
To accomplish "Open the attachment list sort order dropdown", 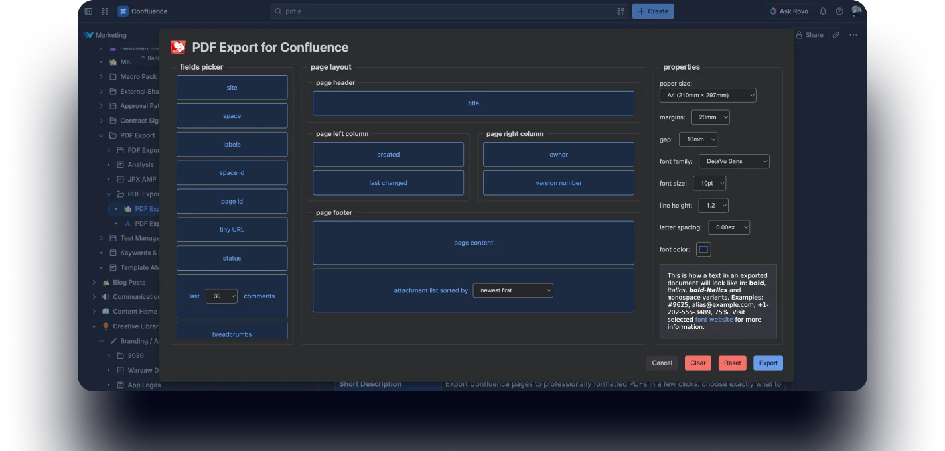I will click(x=512, y=290).
